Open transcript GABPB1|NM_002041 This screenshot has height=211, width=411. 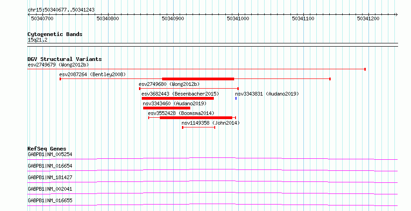pyautogui.click(x=50, y=189)
